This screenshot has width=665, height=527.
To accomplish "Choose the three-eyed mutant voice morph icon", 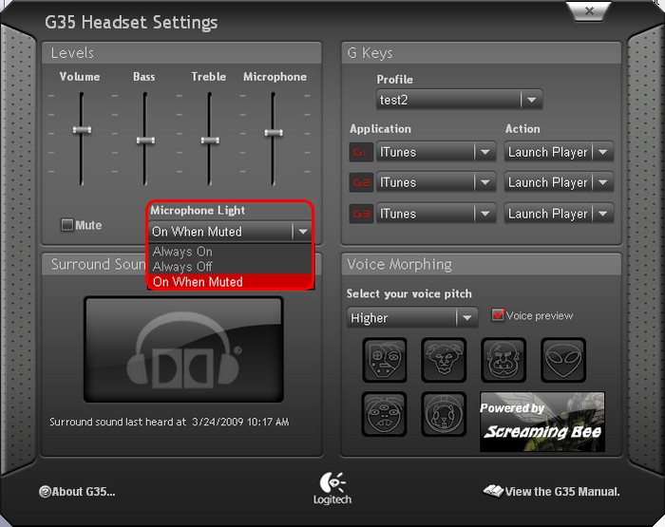I will pyautogui.click(x=384, y=414).
